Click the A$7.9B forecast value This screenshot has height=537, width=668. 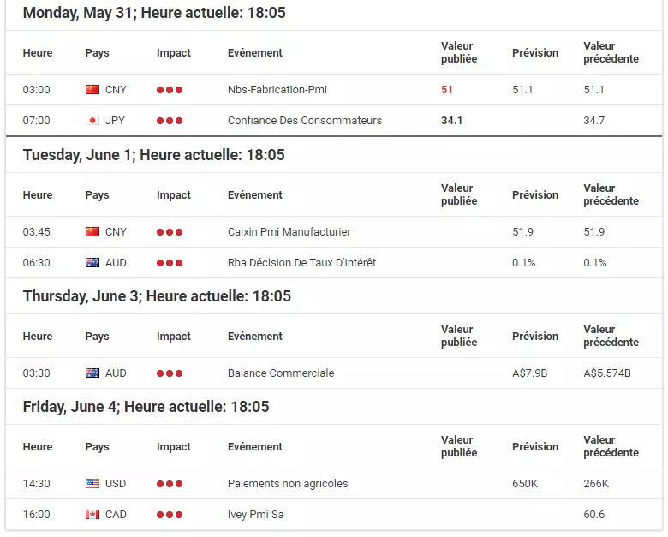(529, 373)
